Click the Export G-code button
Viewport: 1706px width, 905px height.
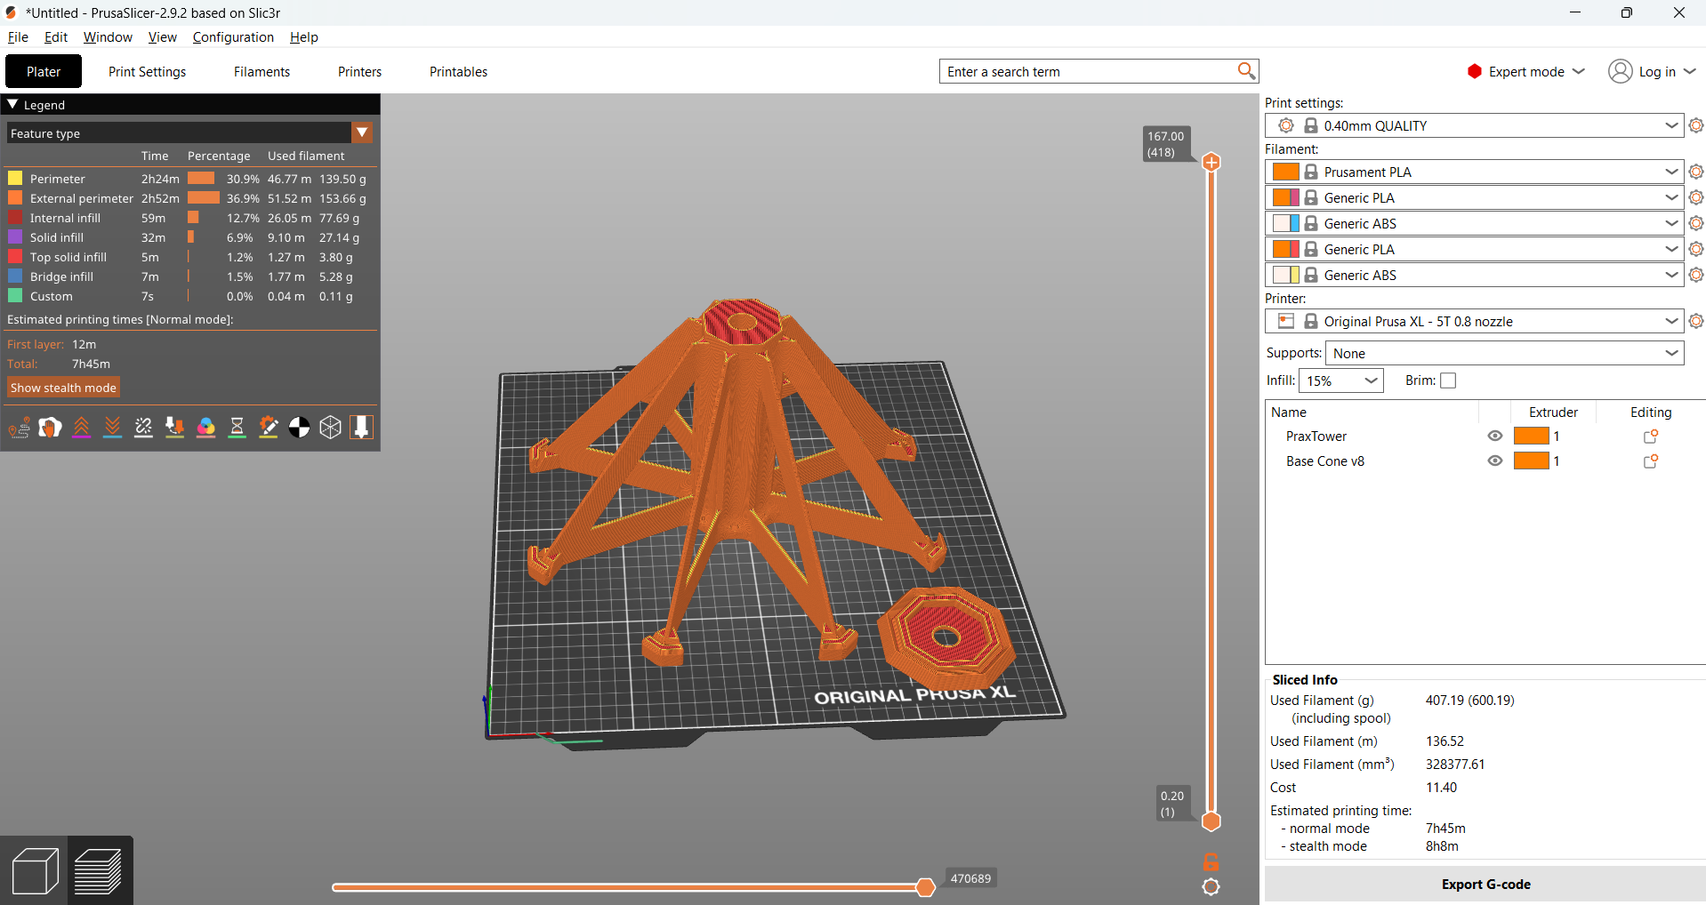pyautogui.click(x=1485, y=885)
